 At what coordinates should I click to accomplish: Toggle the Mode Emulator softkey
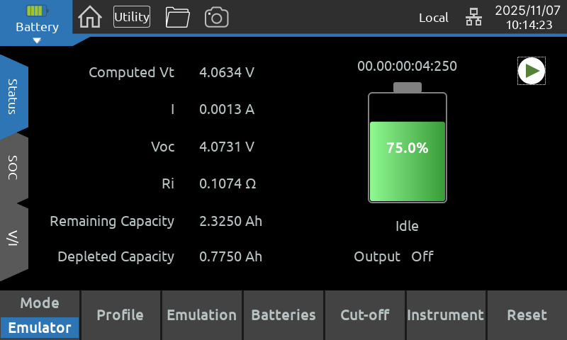pos(40,316)
